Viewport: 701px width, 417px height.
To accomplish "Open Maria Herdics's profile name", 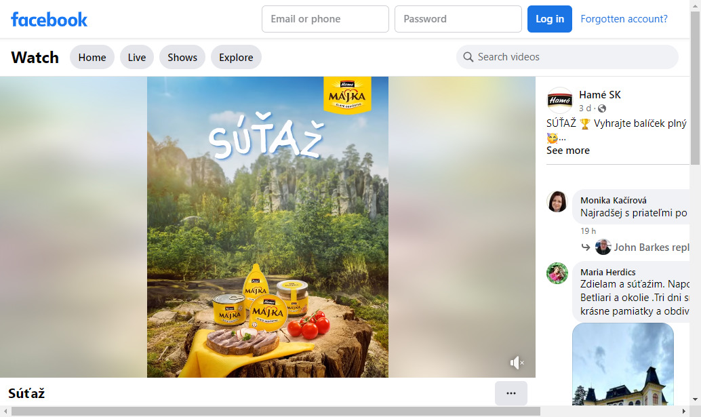I will coord(607,272).
